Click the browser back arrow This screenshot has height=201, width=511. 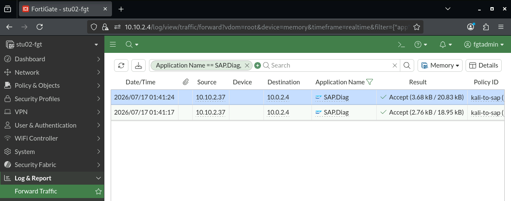(9, 27)
